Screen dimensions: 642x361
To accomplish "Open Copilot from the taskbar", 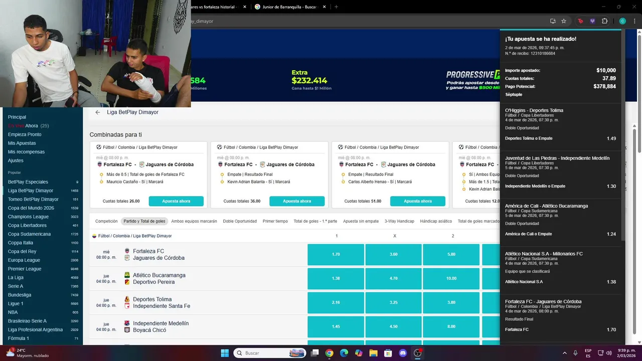I will [x=359, y=353].
